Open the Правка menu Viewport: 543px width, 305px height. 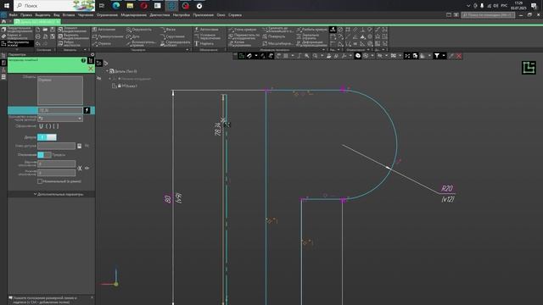pyautogui.click(x=26, y=15)
